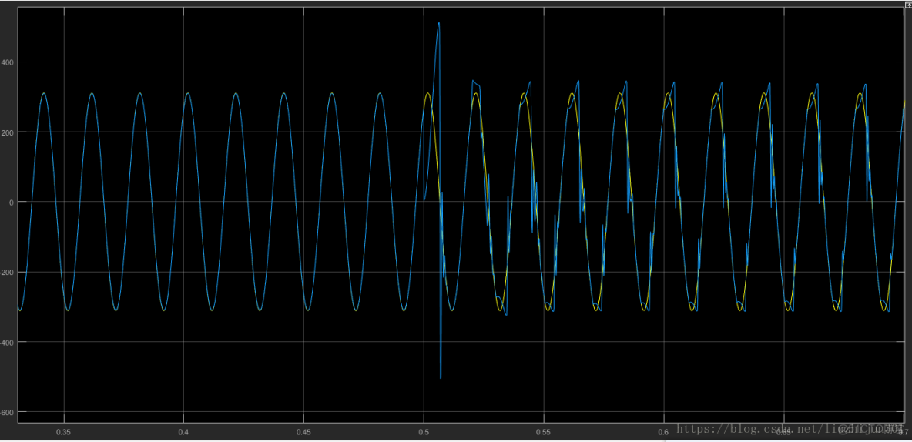Click the 0.6 time axis tick label
This screenshot has height=442, width=912.
pyautogui.click(x=664, y=432)
